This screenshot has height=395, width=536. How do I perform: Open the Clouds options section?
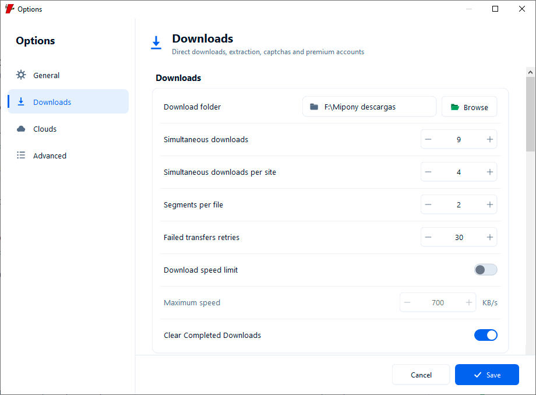[x=68, y=129]
